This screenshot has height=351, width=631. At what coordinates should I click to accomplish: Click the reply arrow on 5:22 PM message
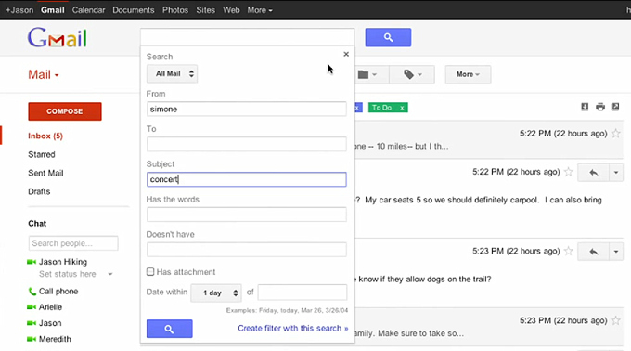click(593, 173)
